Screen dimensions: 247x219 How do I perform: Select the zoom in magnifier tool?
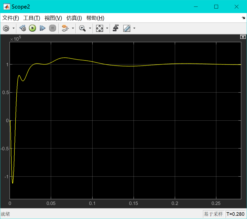point(82,28)
